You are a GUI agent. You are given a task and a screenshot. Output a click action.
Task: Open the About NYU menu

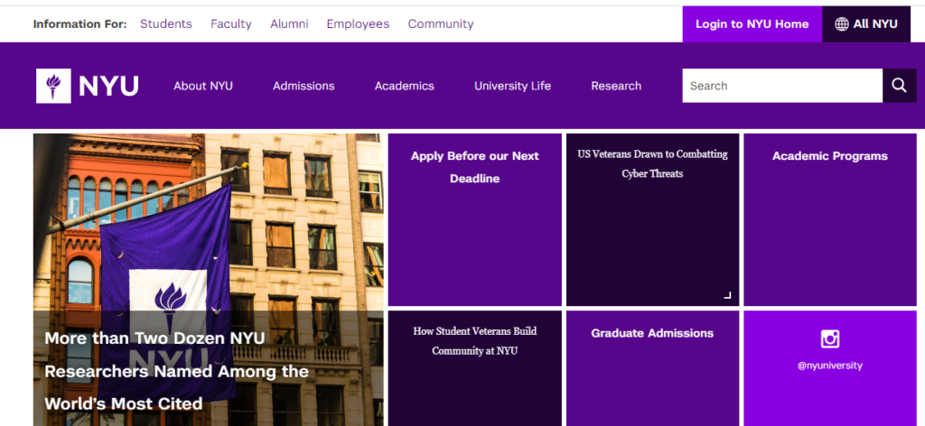pos(203,86)
